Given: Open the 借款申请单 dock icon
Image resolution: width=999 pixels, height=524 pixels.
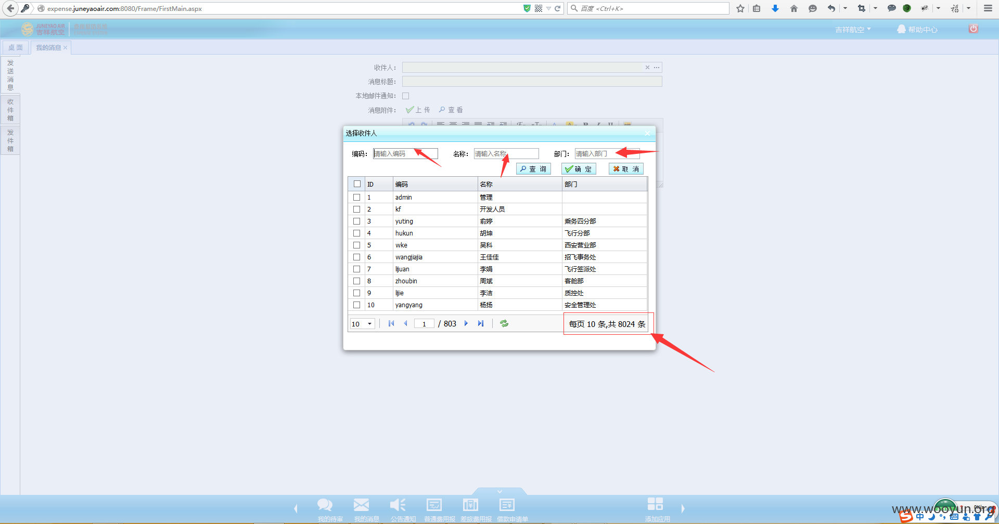Looking at the screenshot, I should click(507, 505).
